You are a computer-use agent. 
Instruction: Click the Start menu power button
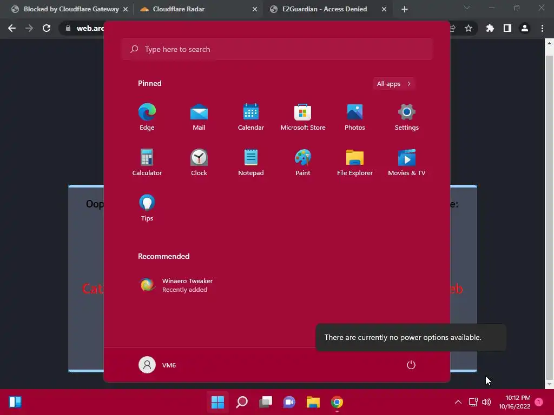tap(411, 365)
